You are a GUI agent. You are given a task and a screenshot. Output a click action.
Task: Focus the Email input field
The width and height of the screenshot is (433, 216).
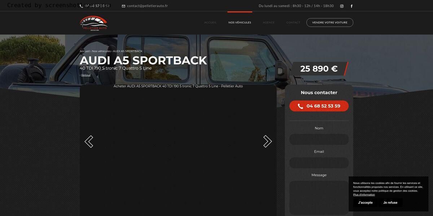click(x=319, y=163)
